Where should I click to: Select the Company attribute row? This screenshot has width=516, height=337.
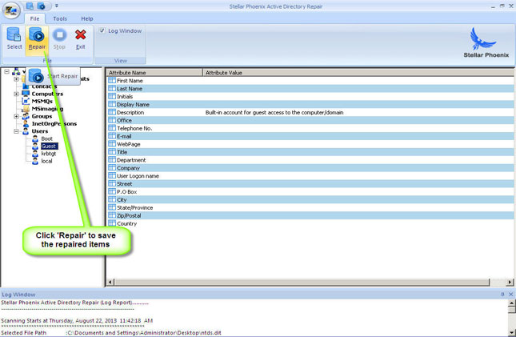click(310, 167)
